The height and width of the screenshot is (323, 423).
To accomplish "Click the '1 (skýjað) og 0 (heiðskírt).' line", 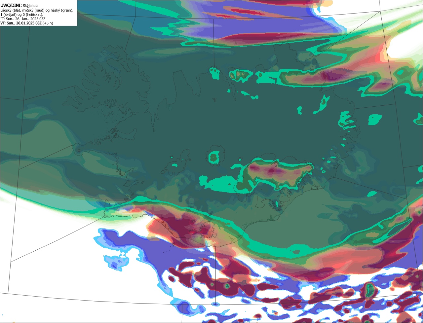I will (x=21, y=15).
